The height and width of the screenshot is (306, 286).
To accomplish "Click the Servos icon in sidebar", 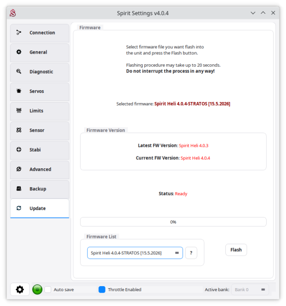I will 19,91.
